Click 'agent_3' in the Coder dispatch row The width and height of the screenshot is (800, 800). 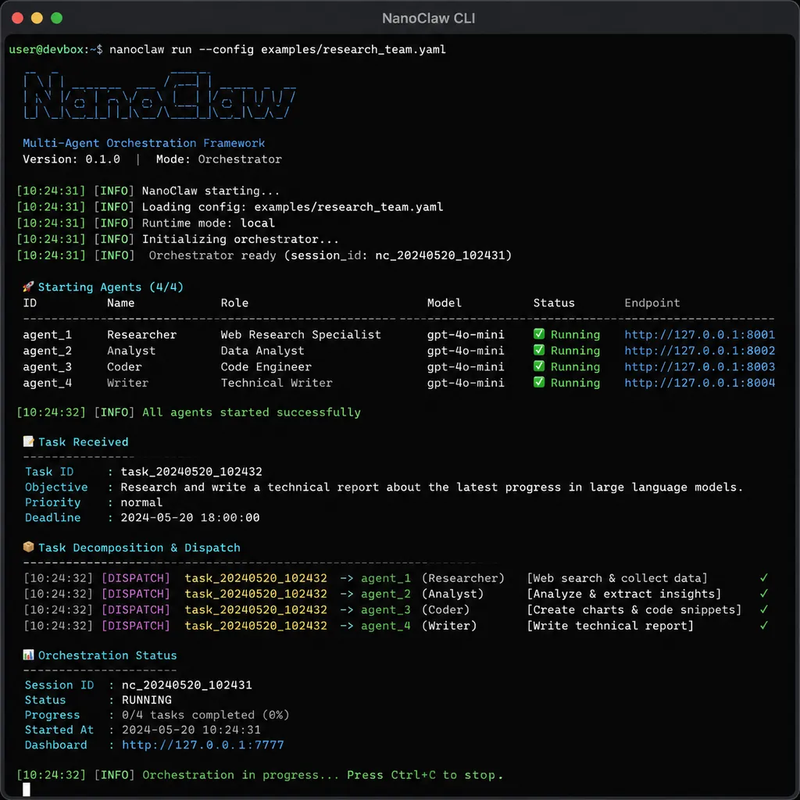[x=386, y=609]
